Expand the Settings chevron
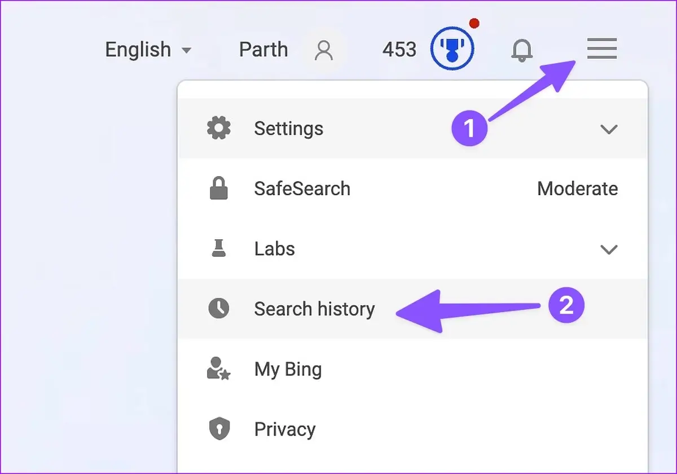This screenshot has height=474, width=677. tap(609, 129)
